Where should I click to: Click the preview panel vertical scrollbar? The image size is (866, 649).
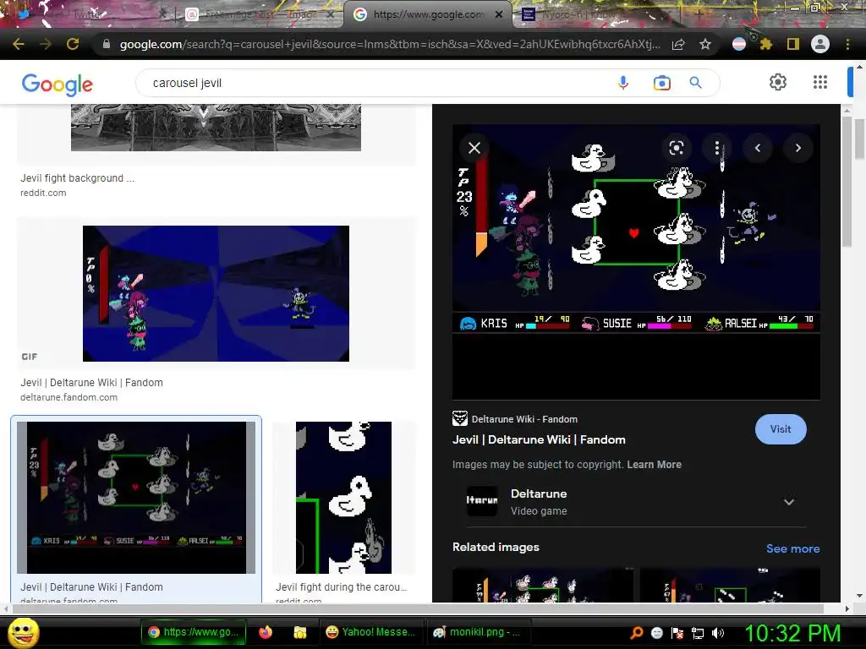[x=847, y=181]
